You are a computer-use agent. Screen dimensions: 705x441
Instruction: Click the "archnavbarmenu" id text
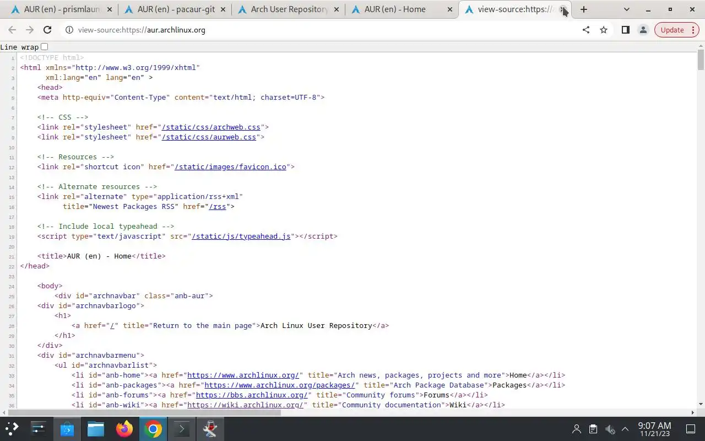coord(105,355)
